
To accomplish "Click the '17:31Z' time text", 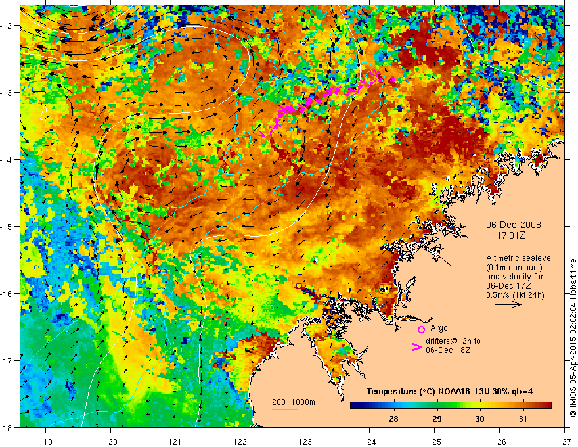I will (x=510, y=235).
